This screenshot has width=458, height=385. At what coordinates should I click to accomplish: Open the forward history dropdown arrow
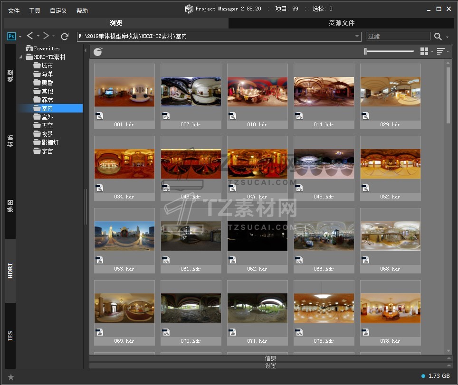(54, 36)
